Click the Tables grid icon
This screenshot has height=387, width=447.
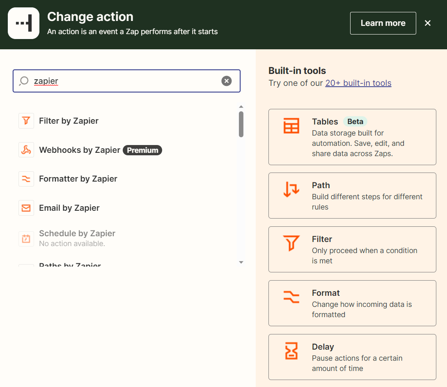291,126
